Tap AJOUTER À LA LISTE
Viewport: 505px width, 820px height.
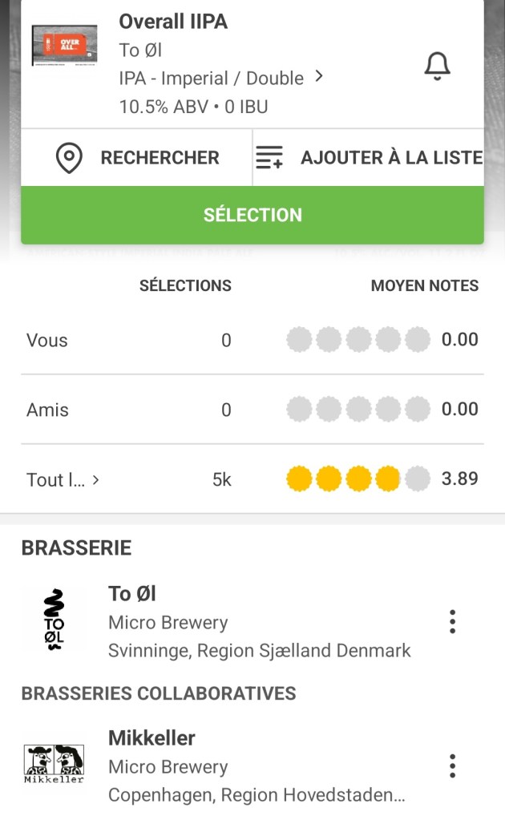(x=391, y=158)
